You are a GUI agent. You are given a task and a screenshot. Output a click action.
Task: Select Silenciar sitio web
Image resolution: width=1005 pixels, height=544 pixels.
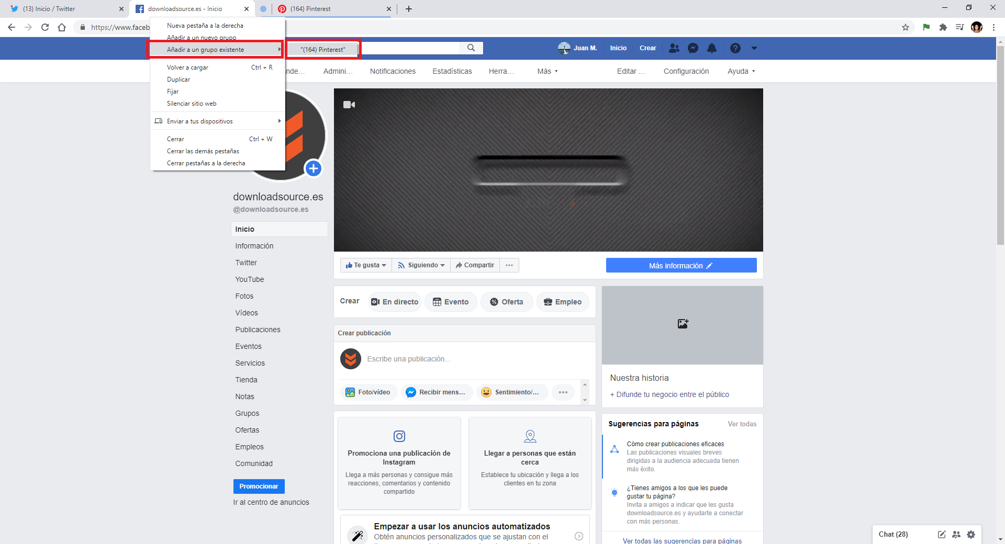(217, 104)
